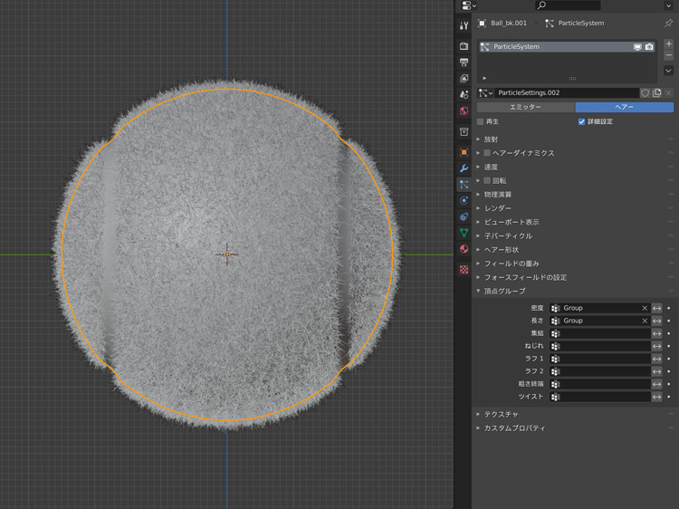679x509 pixels.
Task: Toggle ParticleSystem viewport display icon
Action: [637, 47]
